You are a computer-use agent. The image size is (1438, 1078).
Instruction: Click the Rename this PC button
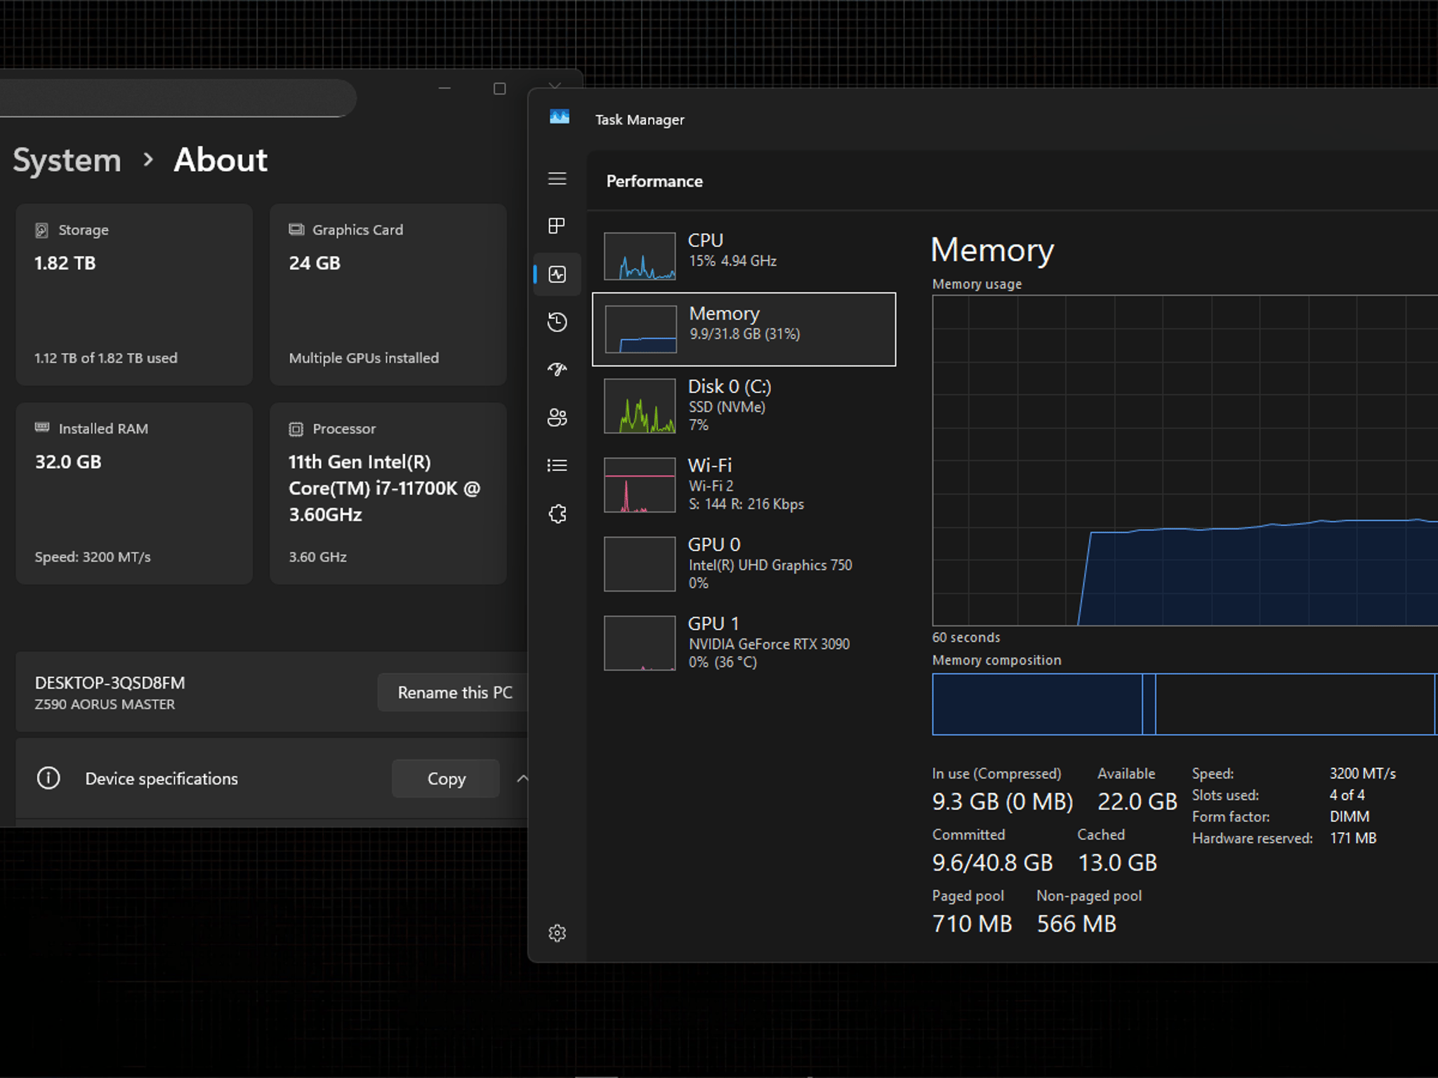[454, 693]
